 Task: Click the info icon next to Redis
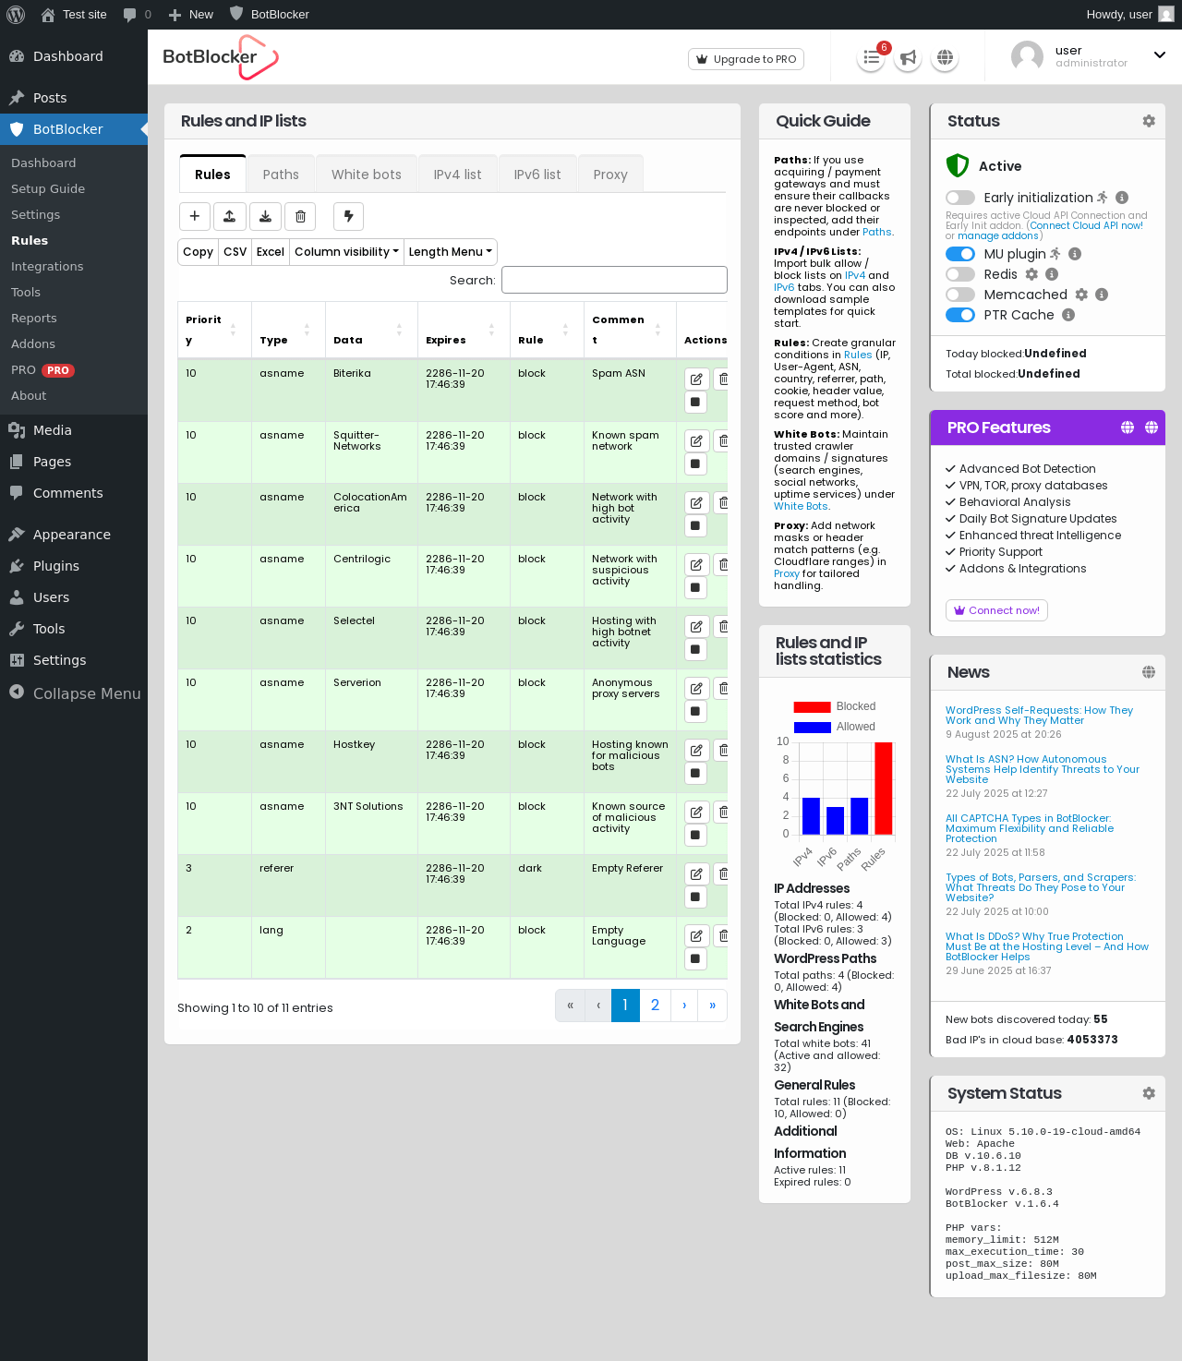click(x=1052, y=274)
